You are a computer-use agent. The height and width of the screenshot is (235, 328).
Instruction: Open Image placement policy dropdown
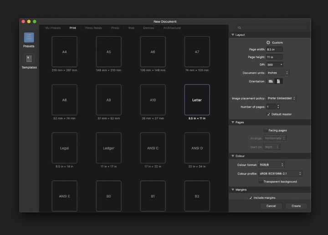click(x=281, y=98)
